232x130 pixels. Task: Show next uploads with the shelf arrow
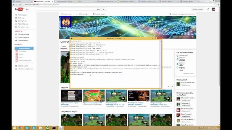[x=174, y=96]
